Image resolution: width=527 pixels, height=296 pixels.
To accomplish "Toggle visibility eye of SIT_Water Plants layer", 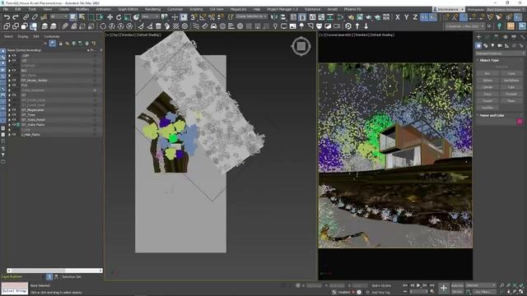I will tap(14, 125).
